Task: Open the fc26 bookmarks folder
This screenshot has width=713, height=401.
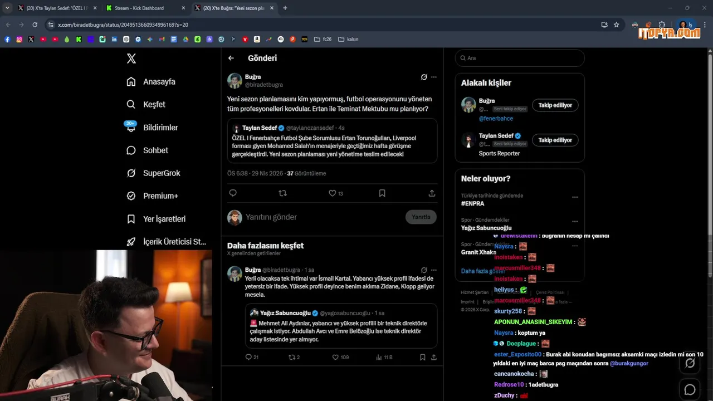Action: pos(323,39)
